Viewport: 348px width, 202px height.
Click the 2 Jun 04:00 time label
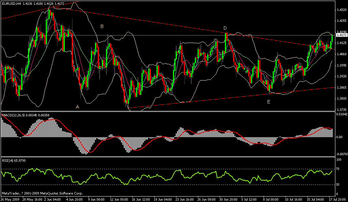click(53, 200)
